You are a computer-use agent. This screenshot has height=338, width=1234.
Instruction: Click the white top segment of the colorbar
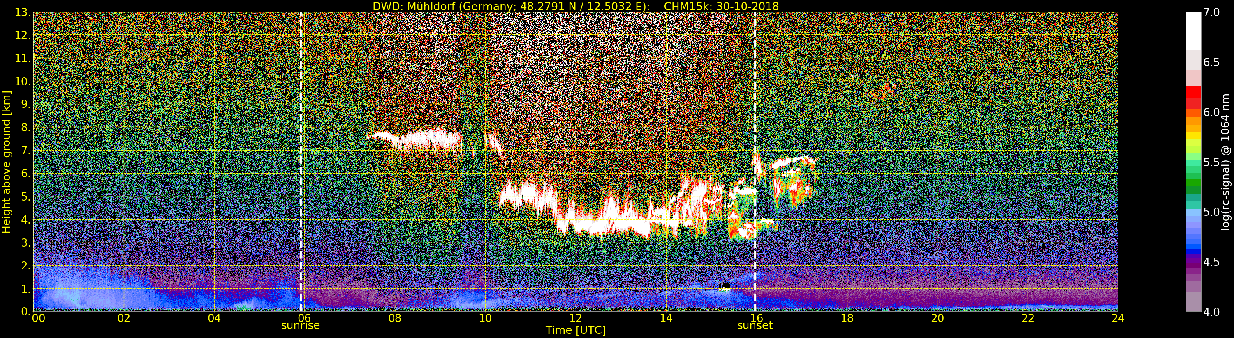click(x=1193, y=31)
